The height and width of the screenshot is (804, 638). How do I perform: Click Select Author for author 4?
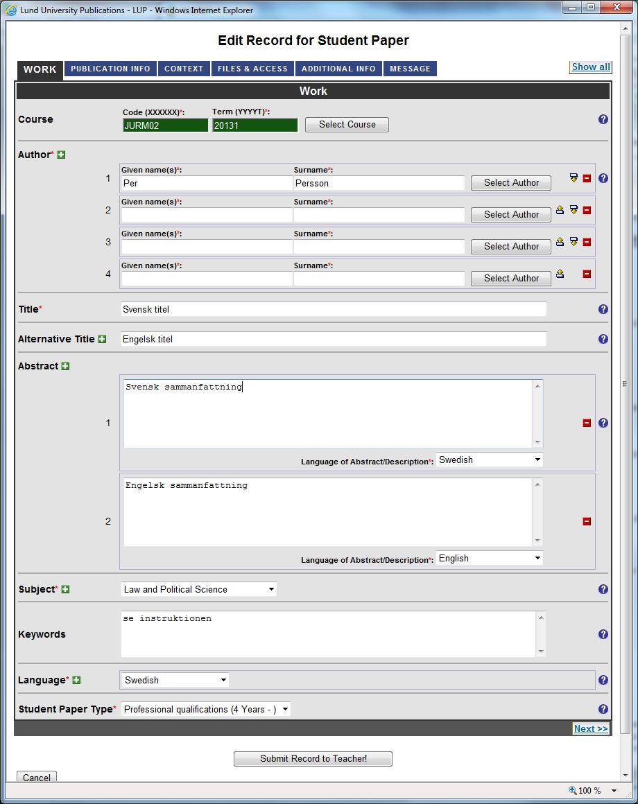point(511,278)
